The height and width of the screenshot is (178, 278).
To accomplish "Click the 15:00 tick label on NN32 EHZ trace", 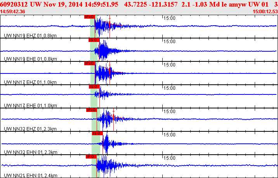I will pos(169,112).
